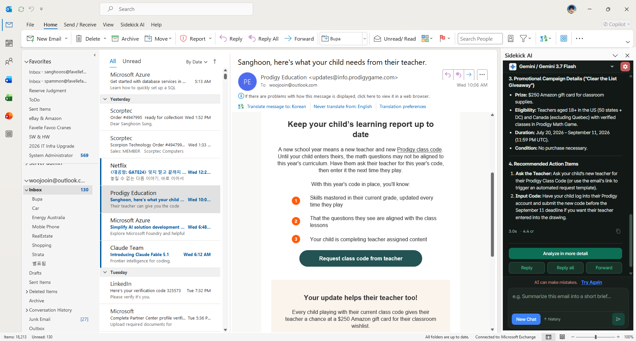Open more actions ellipsis in message header
636x341 pixels.
point(482,75)
